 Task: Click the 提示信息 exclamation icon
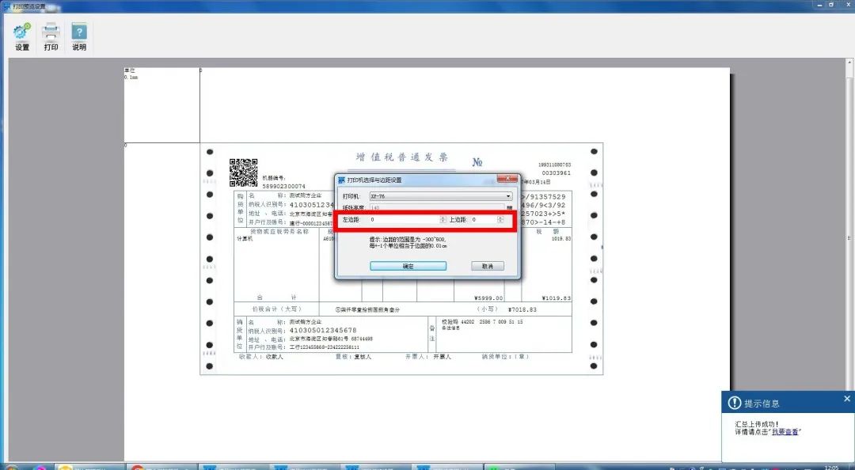click(x=734, y=404)
